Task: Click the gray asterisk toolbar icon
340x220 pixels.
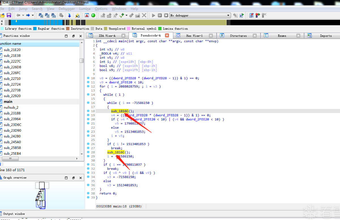Action: point(131,15)
